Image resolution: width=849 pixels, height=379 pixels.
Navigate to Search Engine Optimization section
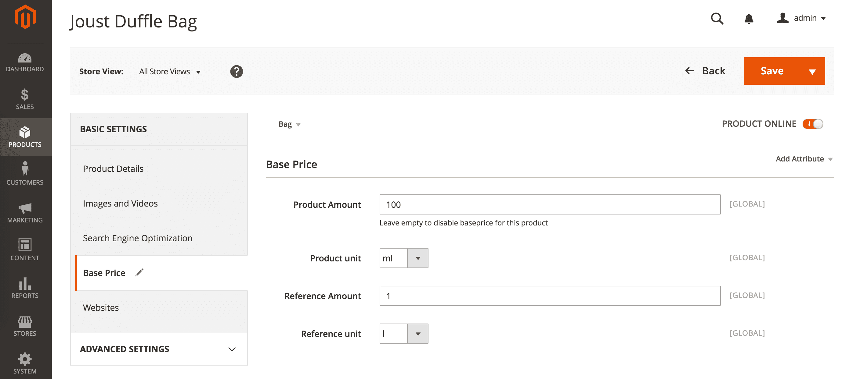coord(138,237)
